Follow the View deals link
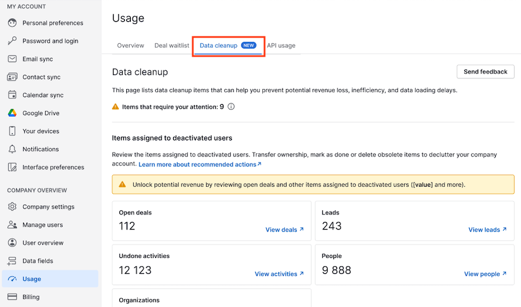The width and height of the screenshot is (521, 307). tap(284, 230)
